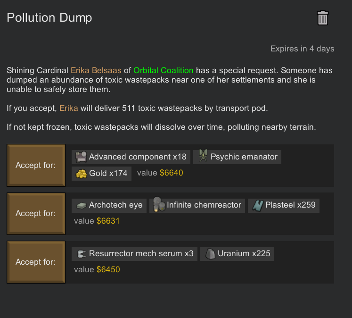Click the Pollution Dump quest title
The image size is (352, 318).
click(49, 18)
